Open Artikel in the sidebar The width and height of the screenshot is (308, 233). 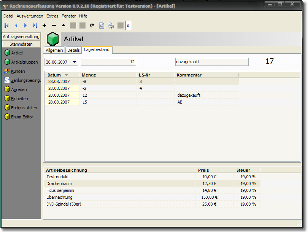tap(13, 53)
